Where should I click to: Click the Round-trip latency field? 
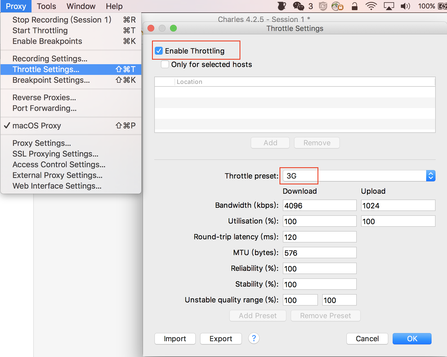coord(320,237)
